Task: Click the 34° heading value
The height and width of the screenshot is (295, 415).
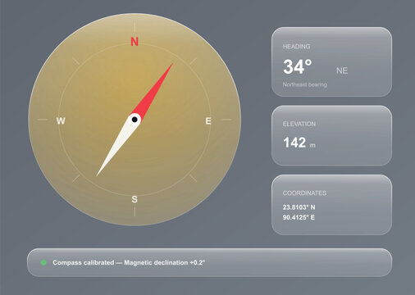Action: (298, 66)
